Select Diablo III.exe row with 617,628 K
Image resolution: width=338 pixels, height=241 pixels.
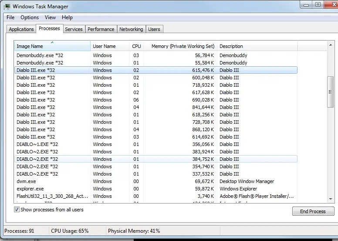155,92
